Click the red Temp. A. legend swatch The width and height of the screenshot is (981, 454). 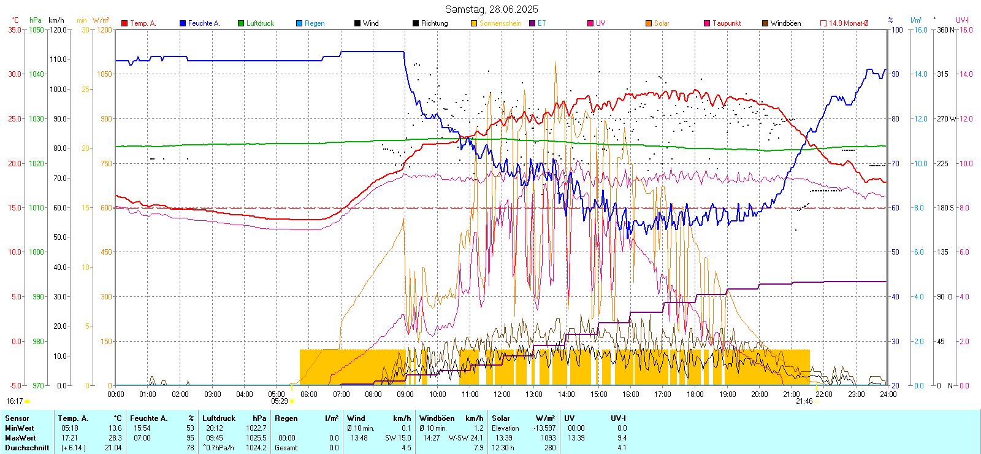[124, 23]
